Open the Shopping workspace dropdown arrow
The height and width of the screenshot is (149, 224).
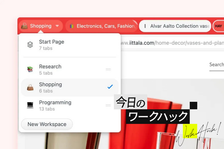click(x=57, y=26)
